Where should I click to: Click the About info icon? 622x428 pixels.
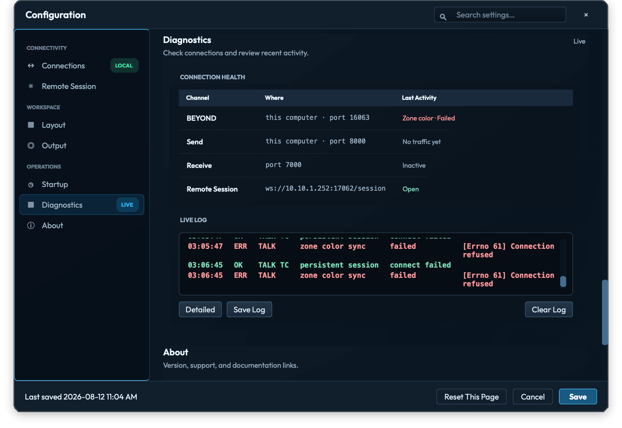click(31, 225)
